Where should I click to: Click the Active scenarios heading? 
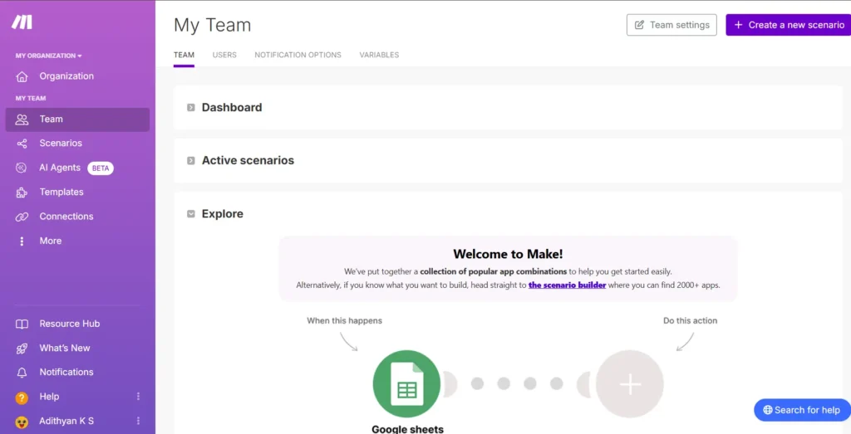pos(248,160)
